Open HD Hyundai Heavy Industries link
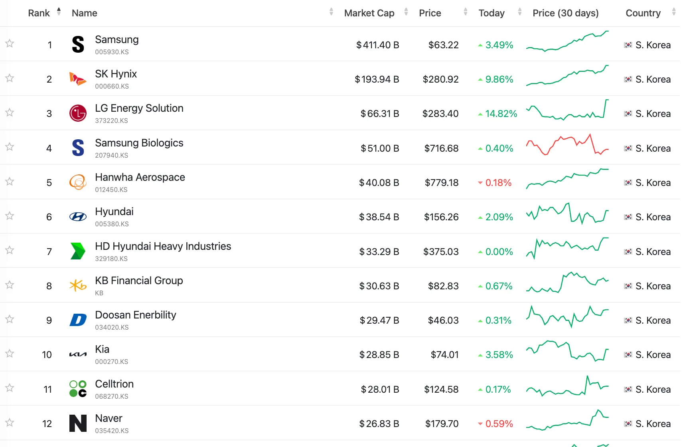Viewport: 683px width, 447px height. (163, 246)
